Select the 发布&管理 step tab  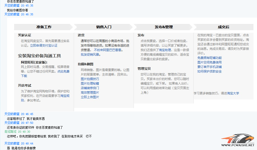164,27
